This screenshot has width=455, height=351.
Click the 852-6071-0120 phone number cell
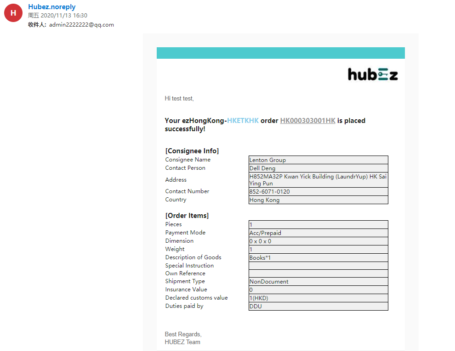click(x=318, y=192)
